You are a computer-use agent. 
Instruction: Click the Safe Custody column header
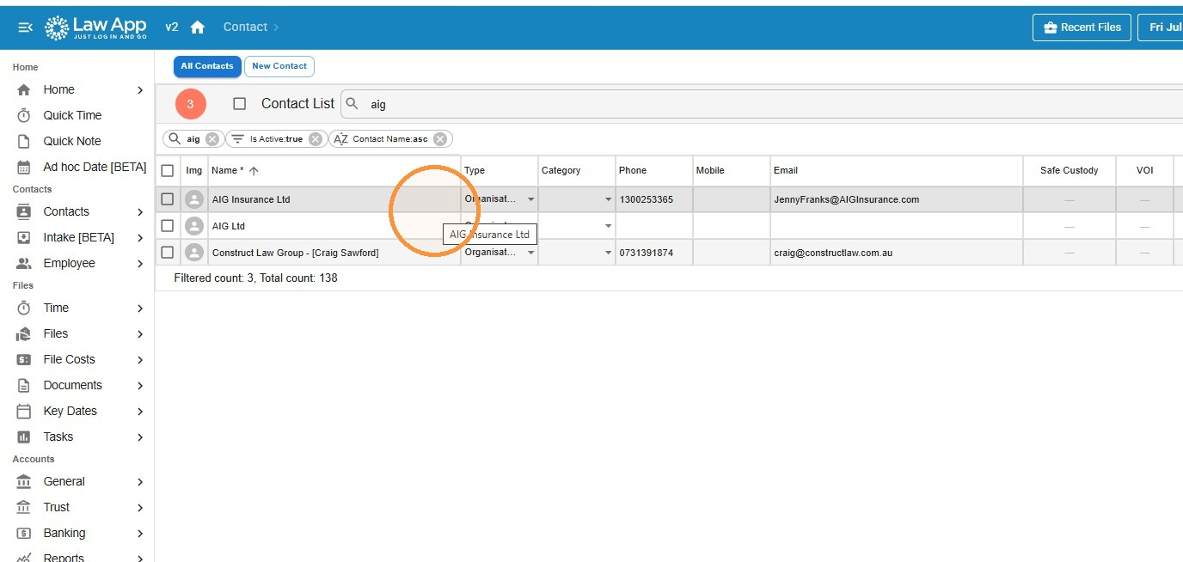1070,171
